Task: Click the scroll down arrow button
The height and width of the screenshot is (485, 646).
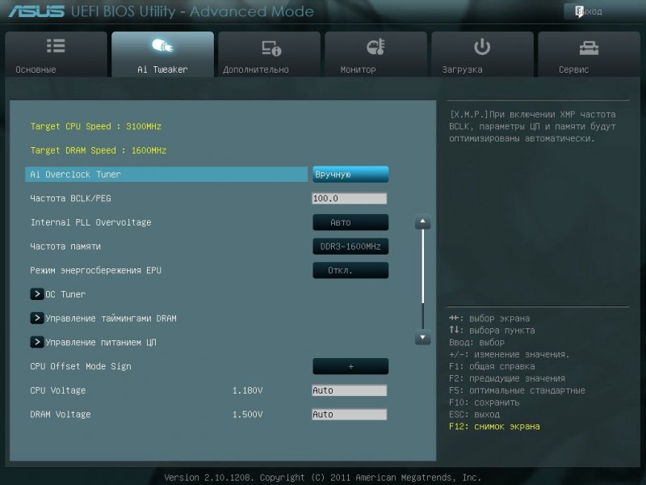Action: 422,336
